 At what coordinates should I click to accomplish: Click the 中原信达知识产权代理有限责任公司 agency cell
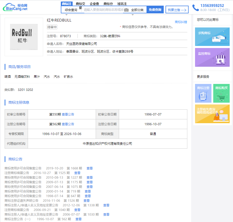coord(108,144)
